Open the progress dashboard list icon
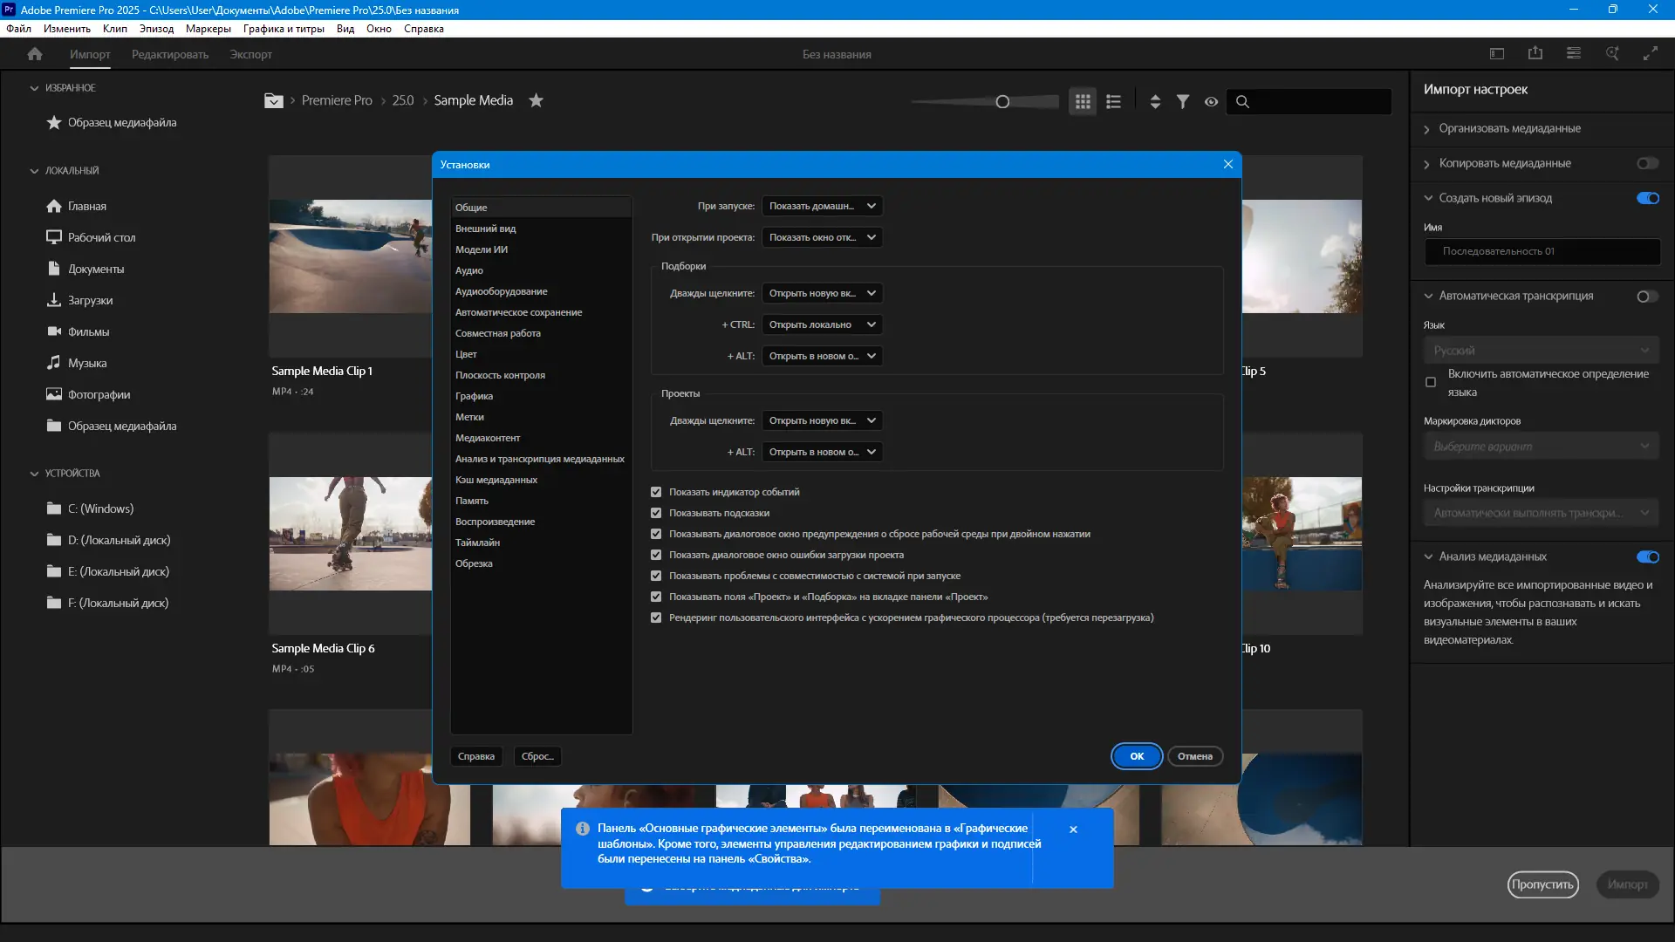Image resolution: width=1675 pixels, height=942 pixels. (x=1574, y=54)
